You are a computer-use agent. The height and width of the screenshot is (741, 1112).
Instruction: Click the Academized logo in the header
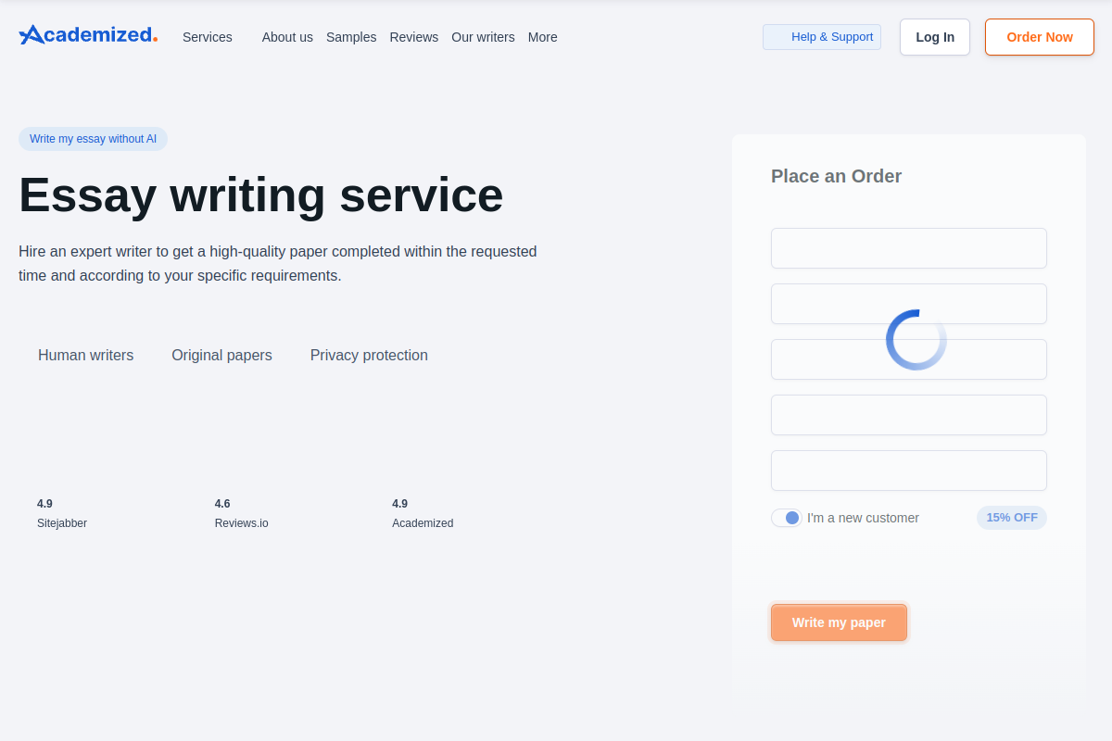click(88, 35)
